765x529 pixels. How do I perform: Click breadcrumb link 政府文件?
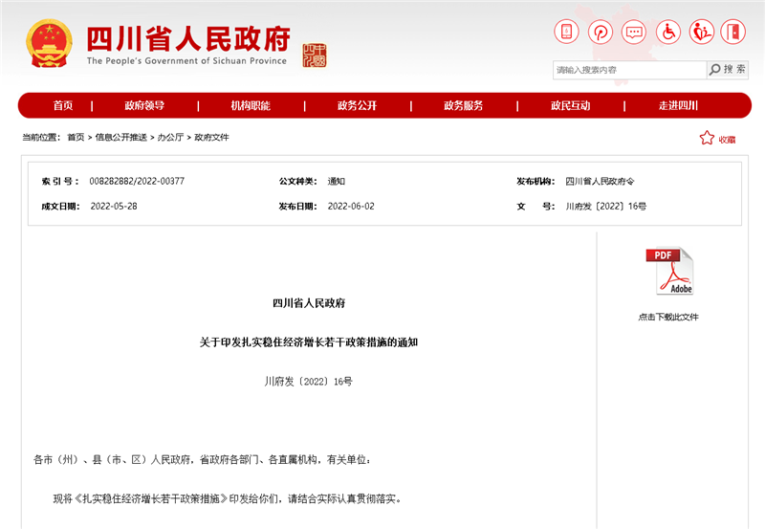pyautogui.click(x=211, y=137)
